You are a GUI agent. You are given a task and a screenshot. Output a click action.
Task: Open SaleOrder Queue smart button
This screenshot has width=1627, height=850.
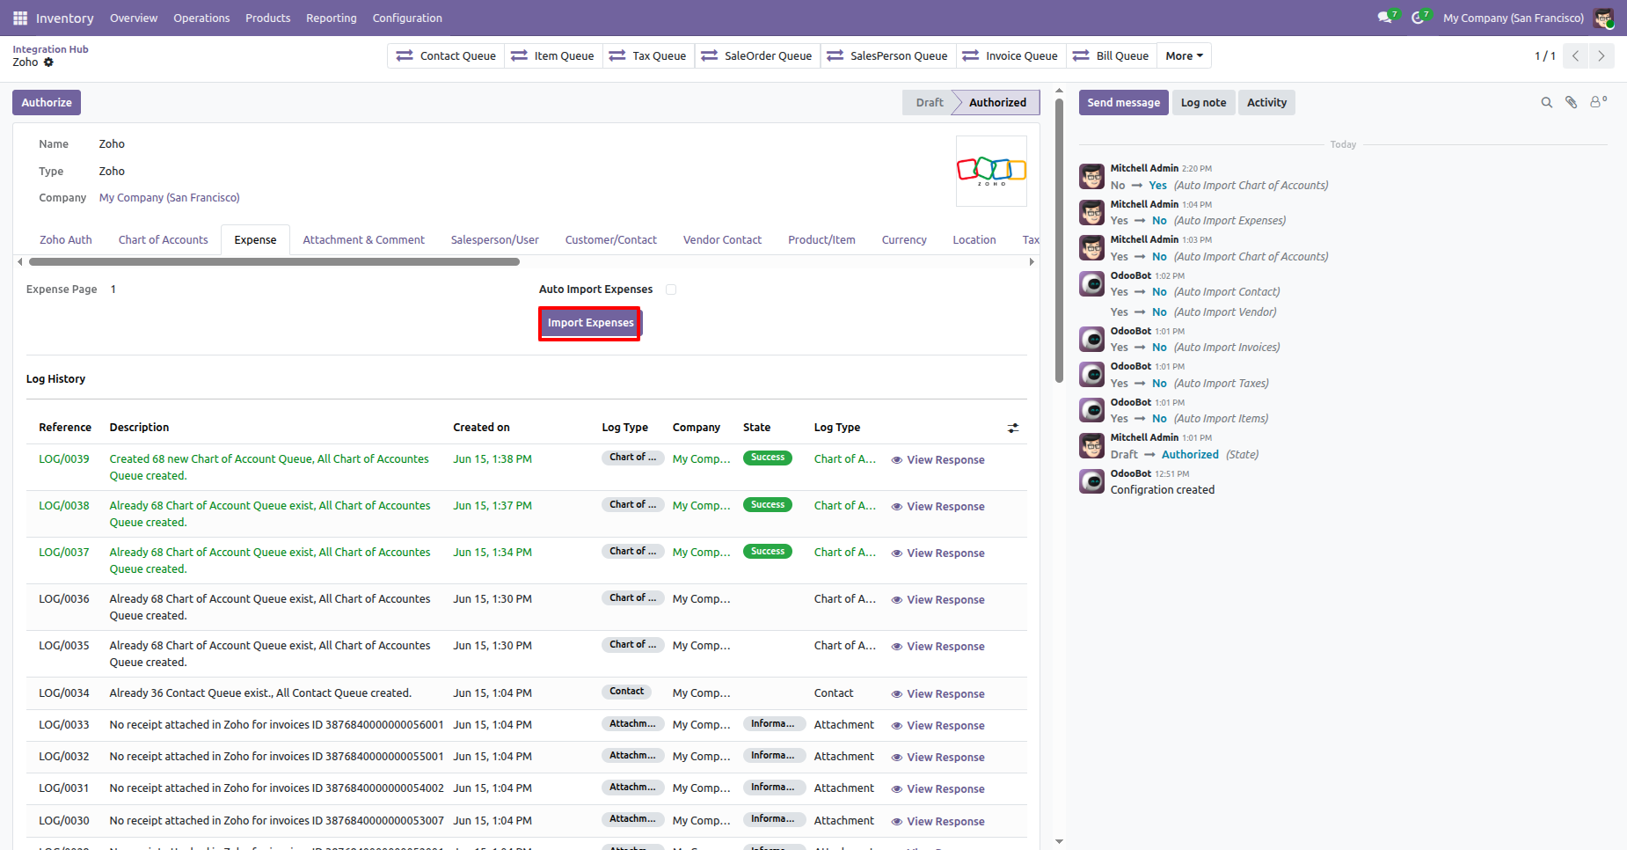(757, 56)
